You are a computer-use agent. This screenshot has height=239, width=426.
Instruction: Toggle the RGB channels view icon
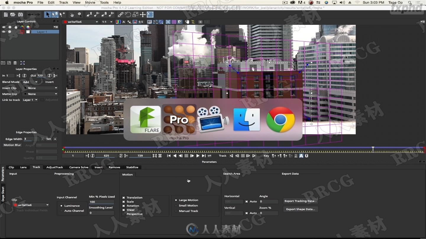(x=118, y=22)
